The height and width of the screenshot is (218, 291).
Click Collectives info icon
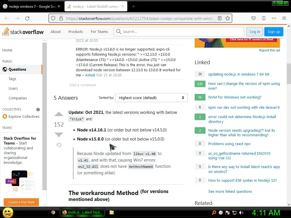coord(38,110)
